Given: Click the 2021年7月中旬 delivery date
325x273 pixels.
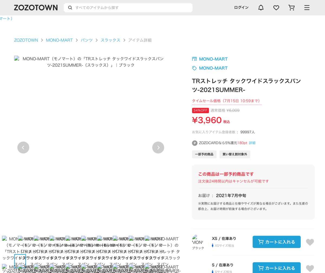Looking at the screenshot, I should point(231,195).
